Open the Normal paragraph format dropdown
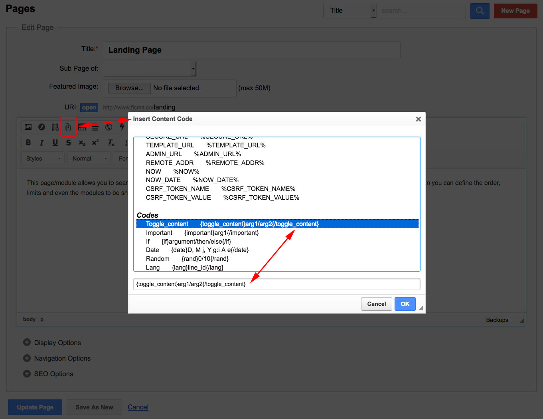Image resolution: width=543 pixels, height=419 pixels. click(x=89, y=159)
